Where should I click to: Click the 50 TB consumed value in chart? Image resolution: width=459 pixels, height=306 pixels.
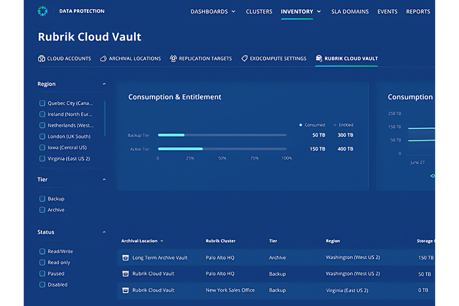(x=319, y=135)
